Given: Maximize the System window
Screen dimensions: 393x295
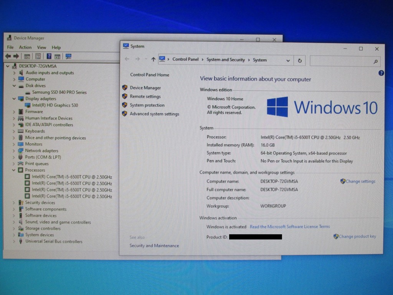Looking at the screenshot, I should click(x=361, y=49).
